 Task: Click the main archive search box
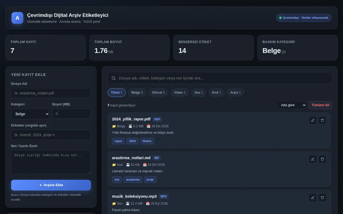click(x=220, y=78)
